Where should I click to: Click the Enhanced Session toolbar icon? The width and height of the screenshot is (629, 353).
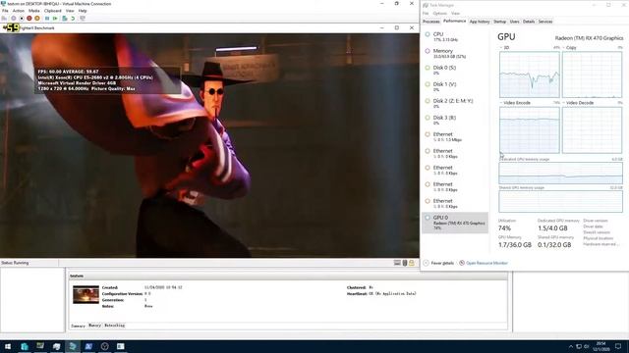click(83, 18)
